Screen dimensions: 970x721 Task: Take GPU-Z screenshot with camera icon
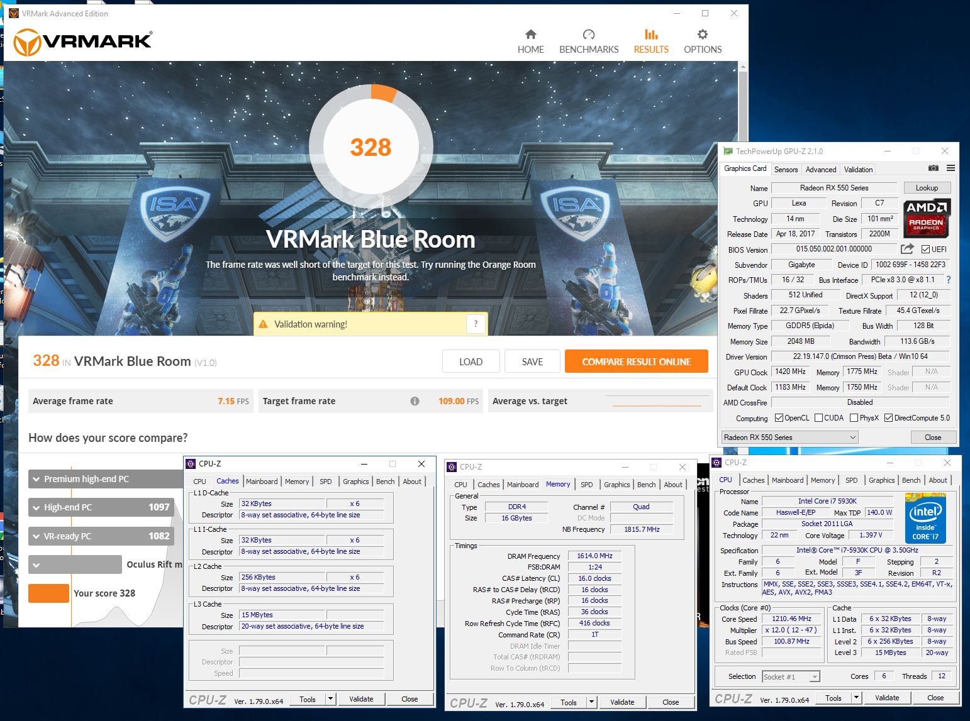pos(934,168)
